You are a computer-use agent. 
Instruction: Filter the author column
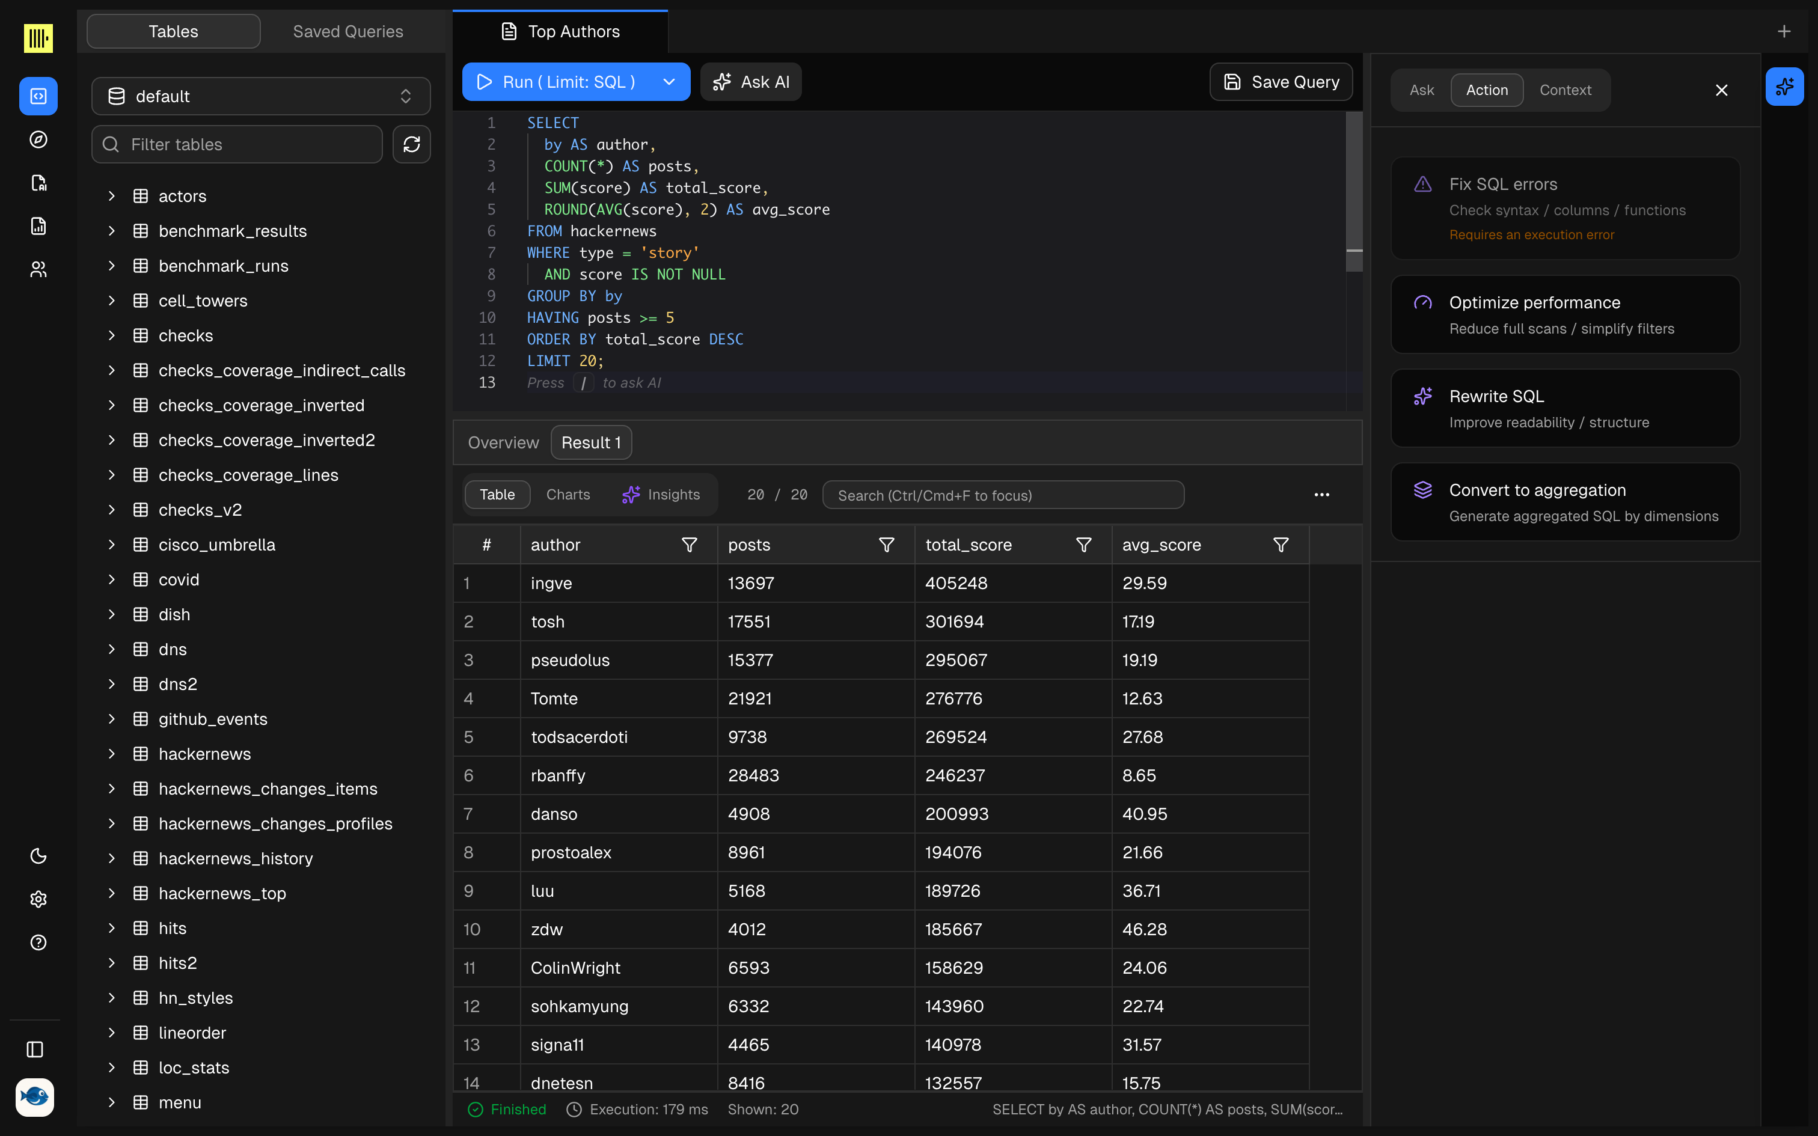689,545
